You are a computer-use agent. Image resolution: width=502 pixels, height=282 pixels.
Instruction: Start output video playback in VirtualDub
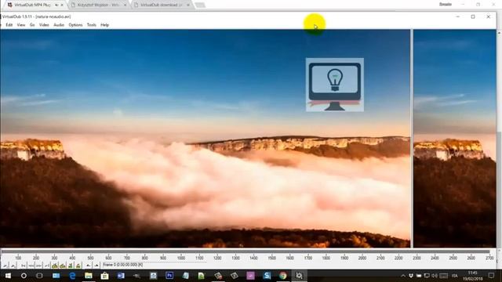coord(13,266)
